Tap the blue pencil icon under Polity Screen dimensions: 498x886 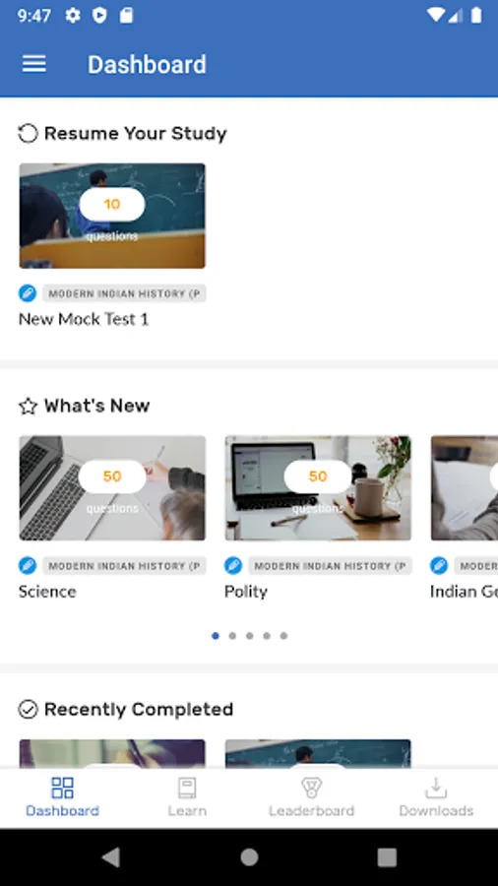(x=232, y=566)
